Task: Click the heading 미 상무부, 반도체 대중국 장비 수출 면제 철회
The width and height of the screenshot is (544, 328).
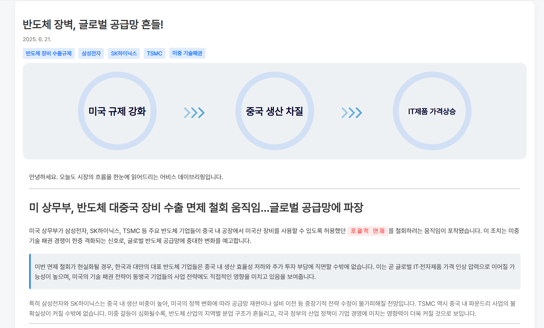Action: coord(196,208)
